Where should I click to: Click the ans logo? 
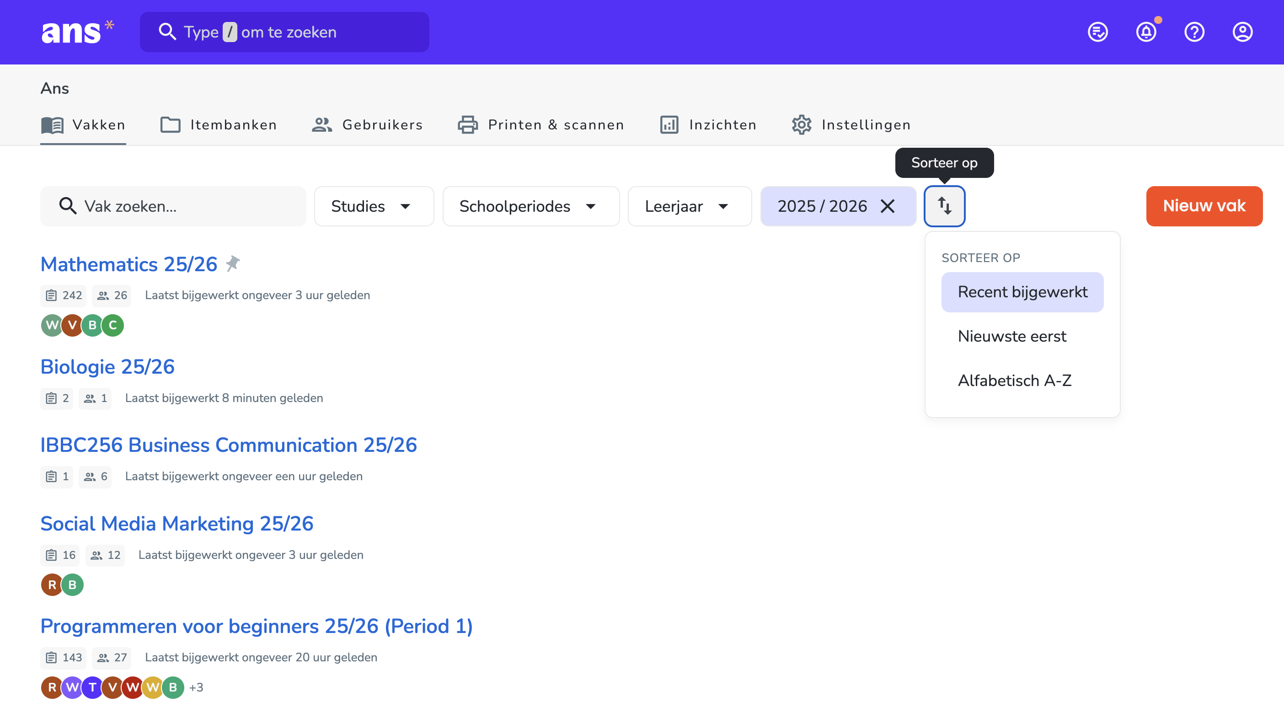click(78, 32)
